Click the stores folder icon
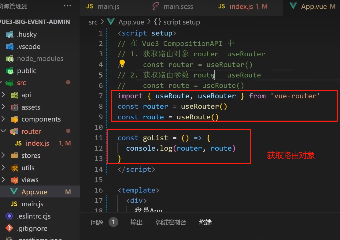340x240 pixels. coord(14,156)
